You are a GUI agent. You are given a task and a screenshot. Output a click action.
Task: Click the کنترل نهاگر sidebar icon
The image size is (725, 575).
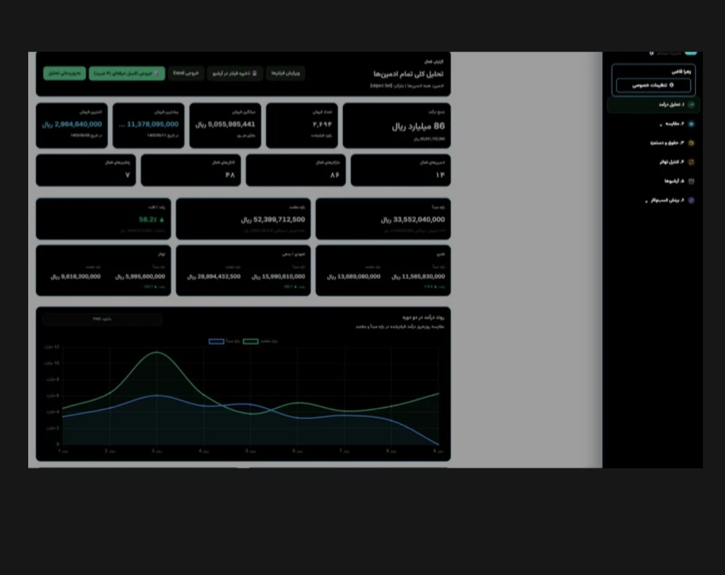[x=691, y=162]
